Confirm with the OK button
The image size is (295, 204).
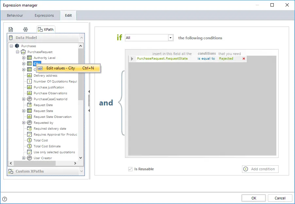pos(253,198)
